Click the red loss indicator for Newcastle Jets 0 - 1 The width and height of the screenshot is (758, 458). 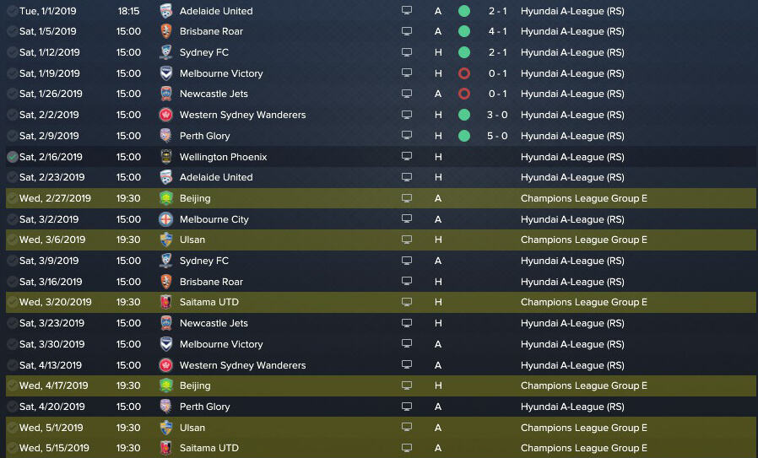pos(464,94)
